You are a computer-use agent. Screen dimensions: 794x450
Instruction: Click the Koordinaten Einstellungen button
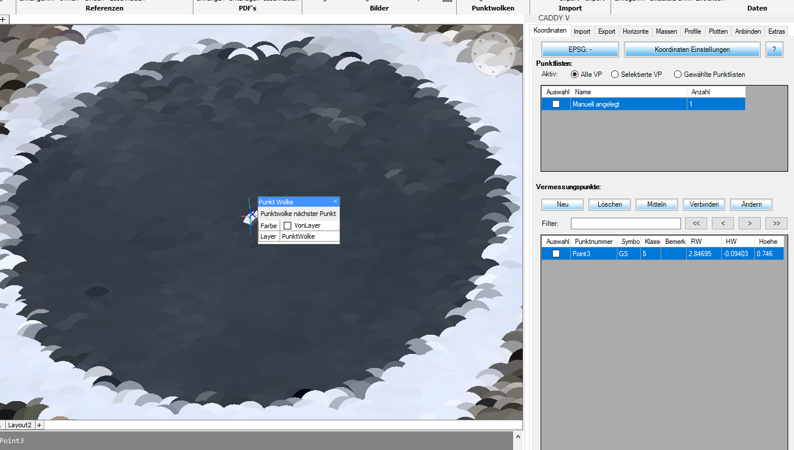point(691,49)
